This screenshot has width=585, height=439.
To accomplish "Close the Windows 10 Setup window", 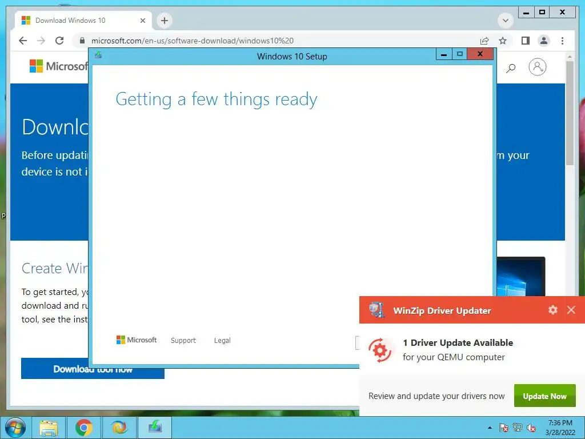I will click(x=480, y=54).
